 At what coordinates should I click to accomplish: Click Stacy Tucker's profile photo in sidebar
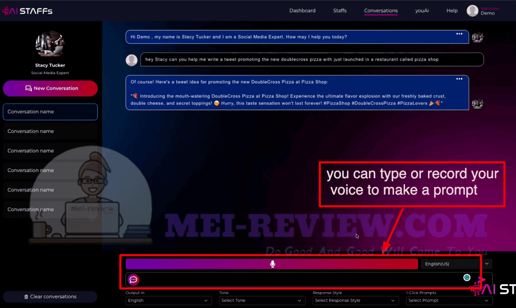tap(49, 45)
